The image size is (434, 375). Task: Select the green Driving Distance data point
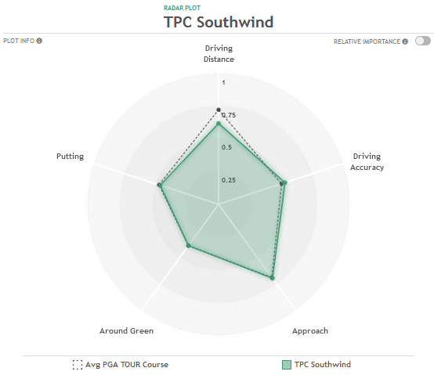[219, 124]
